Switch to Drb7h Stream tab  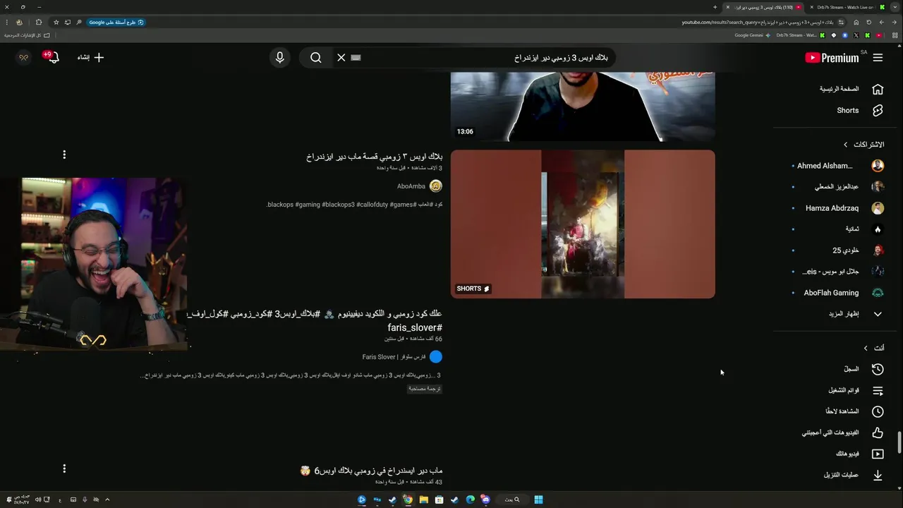(844, 7)
